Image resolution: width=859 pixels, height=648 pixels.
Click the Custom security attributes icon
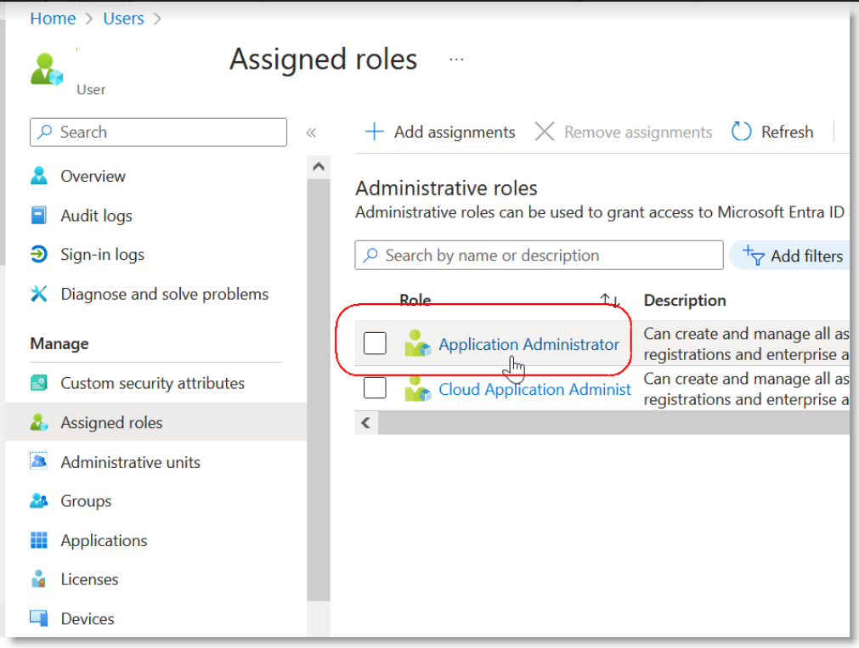(x=39, y=383)
